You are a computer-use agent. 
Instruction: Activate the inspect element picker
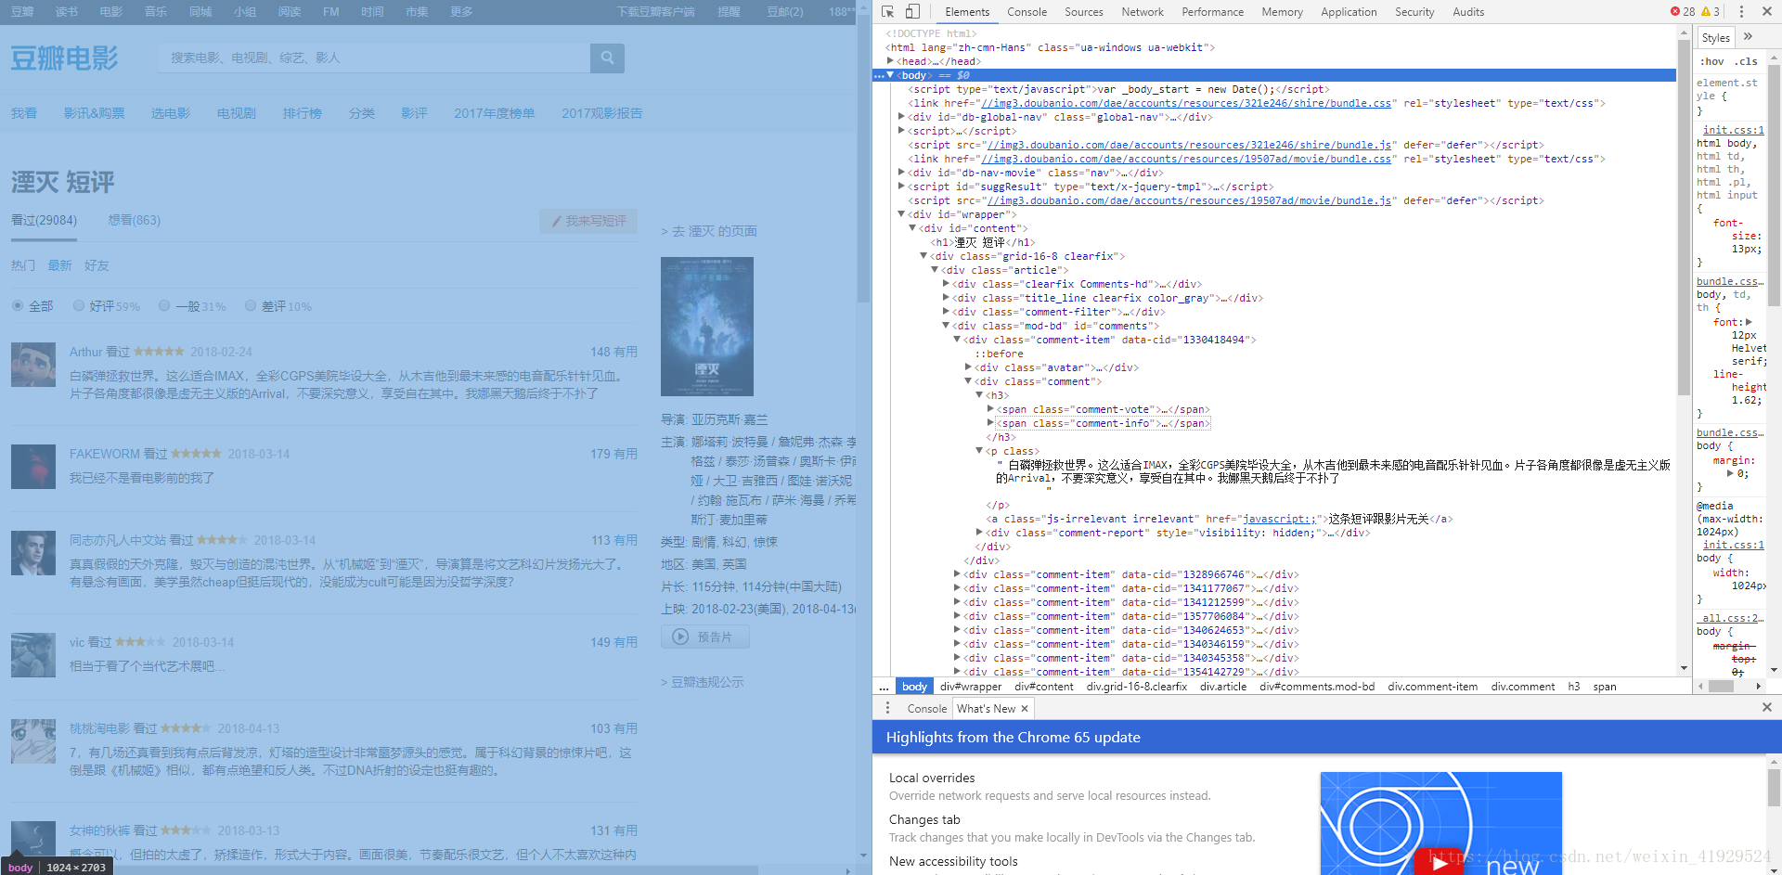[887, 11]
